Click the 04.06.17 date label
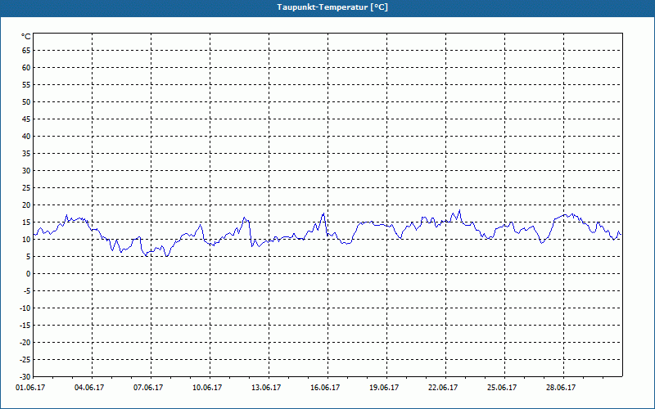The image size is (655, 409). pyautogui.click(x=89, y=388)
